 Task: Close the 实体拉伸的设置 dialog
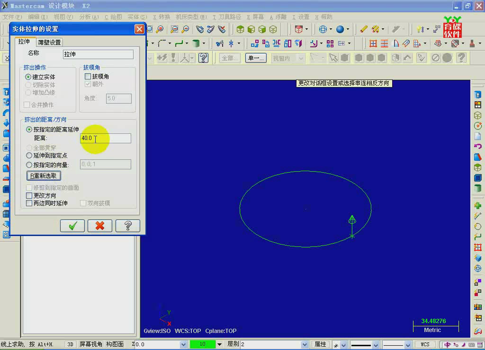pyautogui.click(x=140, y=29)
